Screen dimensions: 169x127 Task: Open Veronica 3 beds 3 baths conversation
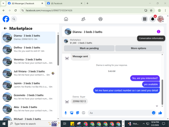28,61
